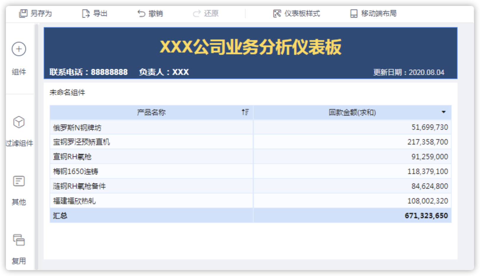Expand the 回款金额(求和) column dropdown arrow
Image resolution: width=480 pixels, height=276 pixels.
point(443,112)
